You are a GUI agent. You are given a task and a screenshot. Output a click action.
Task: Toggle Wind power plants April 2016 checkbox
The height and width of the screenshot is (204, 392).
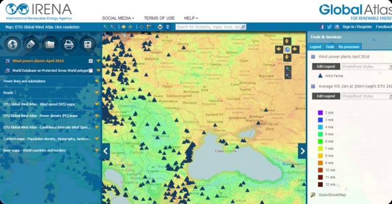pos(91,61)
